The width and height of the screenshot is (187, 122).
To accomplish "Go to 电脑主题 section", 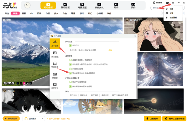I will [82, 6].
